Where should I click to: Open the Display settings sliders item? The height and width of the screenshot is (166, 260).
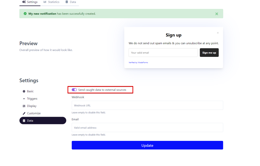[x=31, y=106]
